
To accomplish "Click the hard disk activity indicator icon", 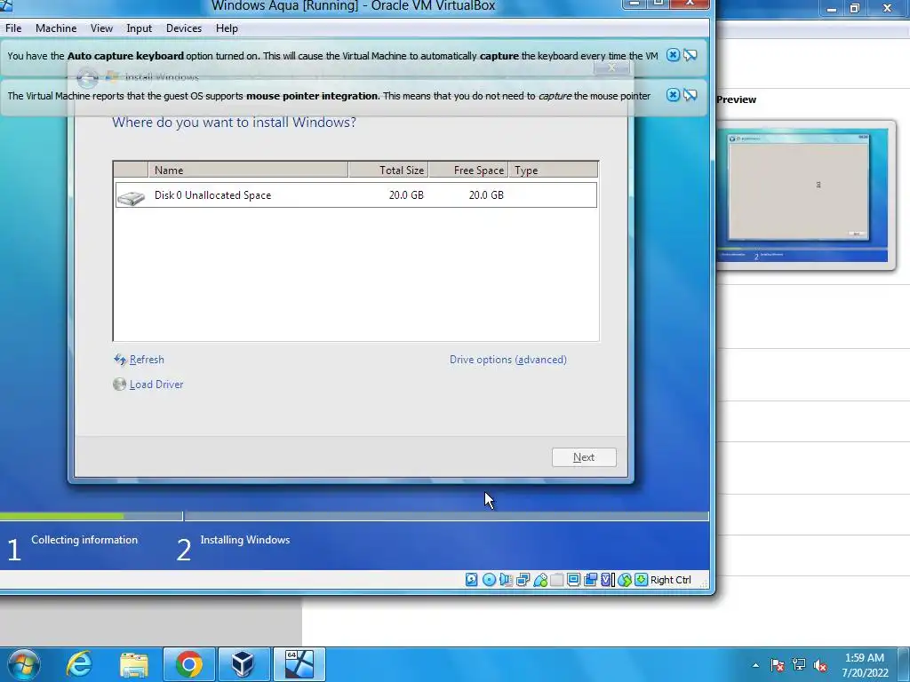I will (471, 579).
